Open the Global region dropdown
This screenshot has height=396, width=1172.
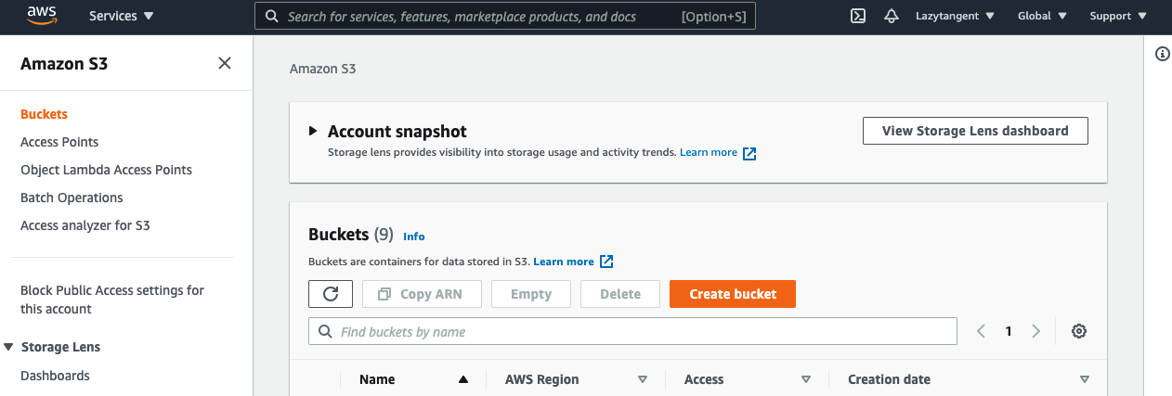(1042, 16)
